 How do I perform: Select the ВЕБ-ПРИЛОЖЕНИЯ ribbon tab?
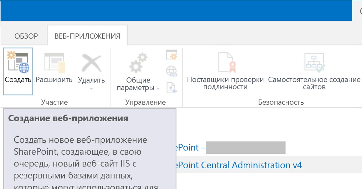pos(87,36)
